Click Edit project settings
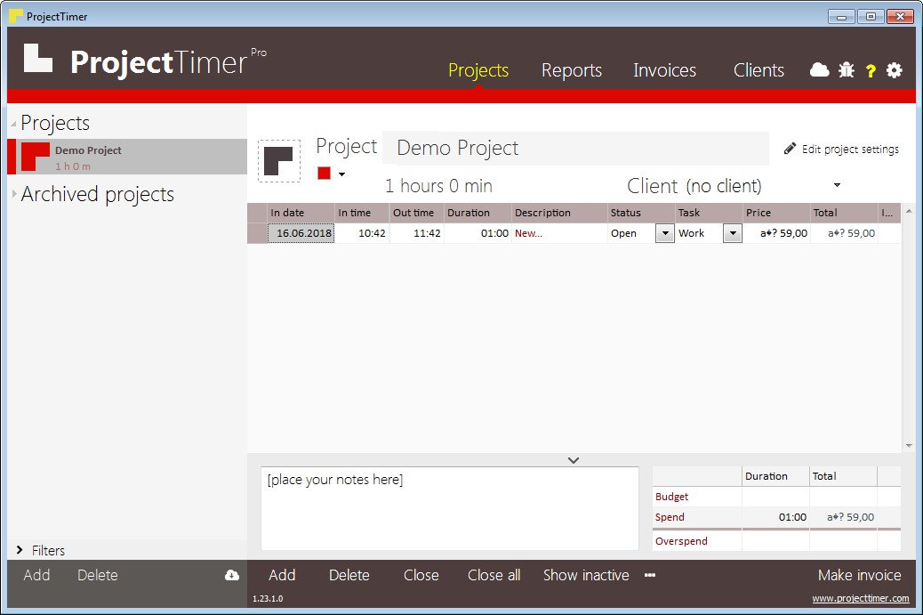This screenshot has height=615, width=923. [850, 149]
